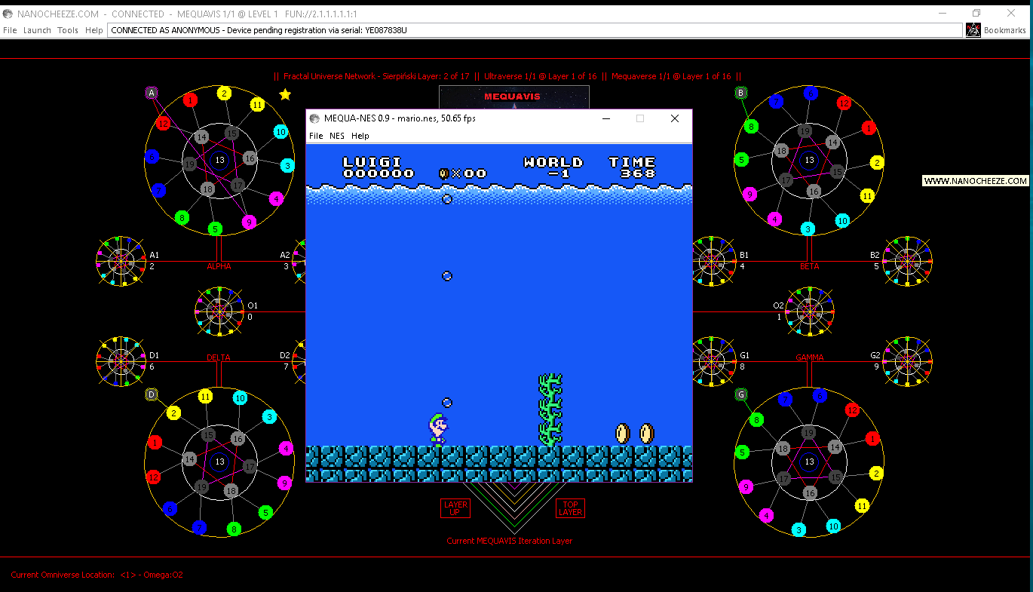
Task: Click green node 8 in Gamma circle
Action: click(x=757, y=420)
